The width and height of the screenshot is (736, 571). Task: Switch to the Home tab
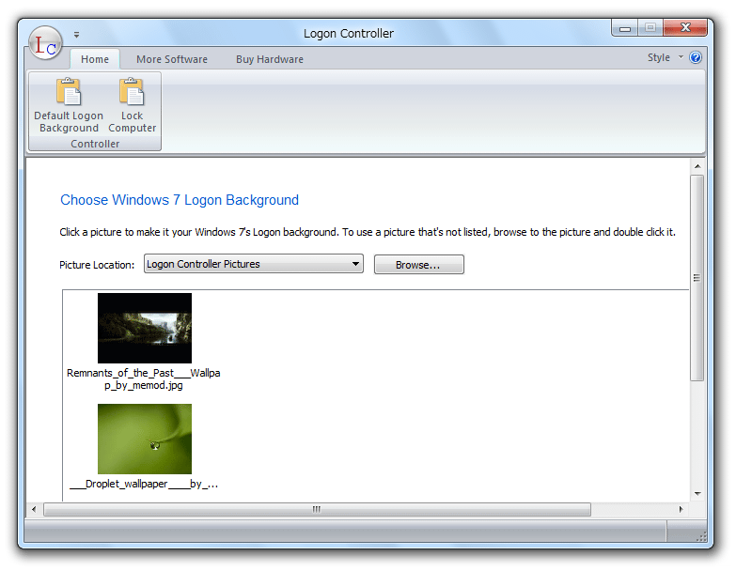pos(95,59)
